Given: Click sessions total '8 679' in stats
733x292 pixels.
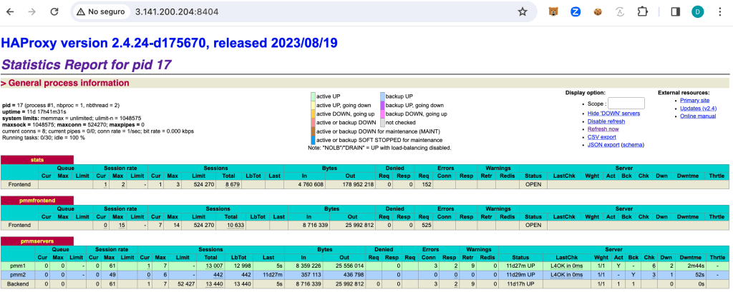Looking at the screenshot, I should click(x=232, y=185).
